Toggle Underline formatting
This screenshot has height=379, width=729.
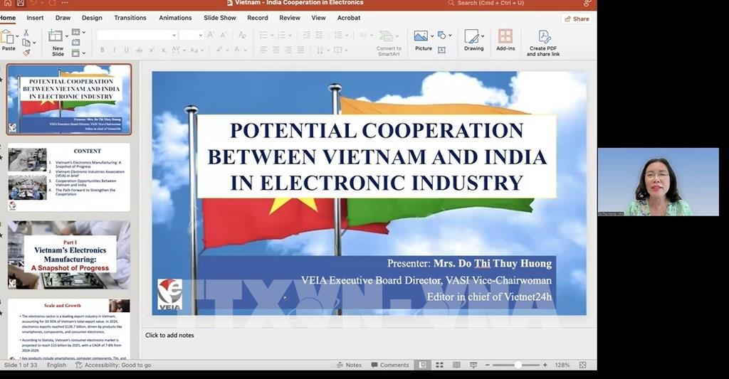tap(127, 50)
